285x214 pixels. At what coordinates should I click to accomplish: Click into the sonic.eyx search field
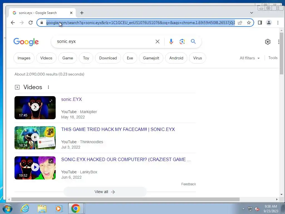(105, 42)
